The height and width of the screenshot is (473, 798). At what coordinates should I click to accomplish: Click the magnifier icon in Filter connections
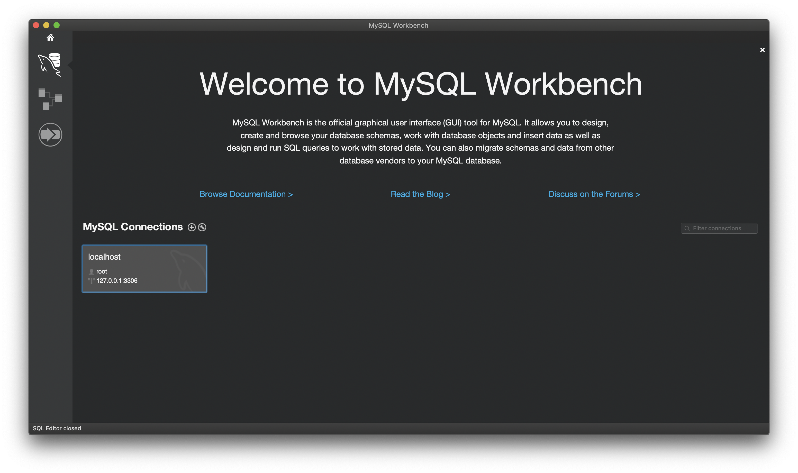tap(687, 229)
